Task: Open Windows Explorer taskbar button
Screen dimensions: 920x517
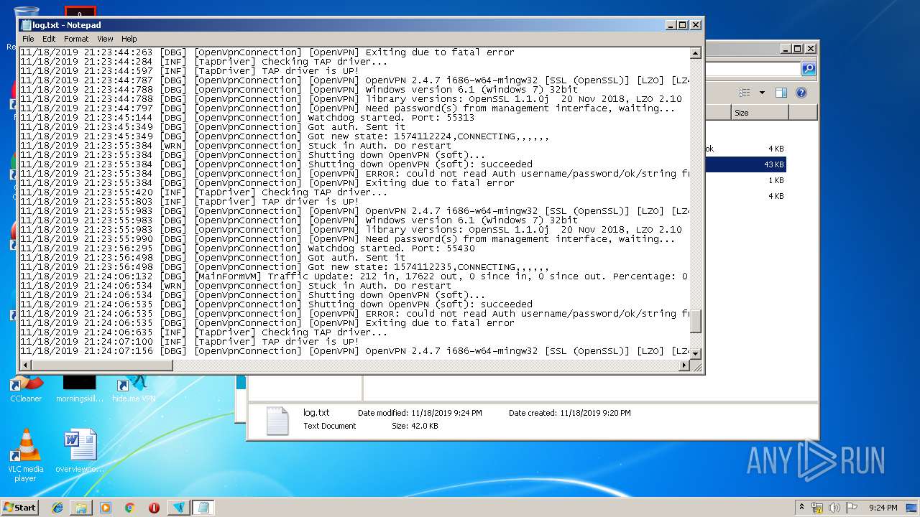Action: 81,508
